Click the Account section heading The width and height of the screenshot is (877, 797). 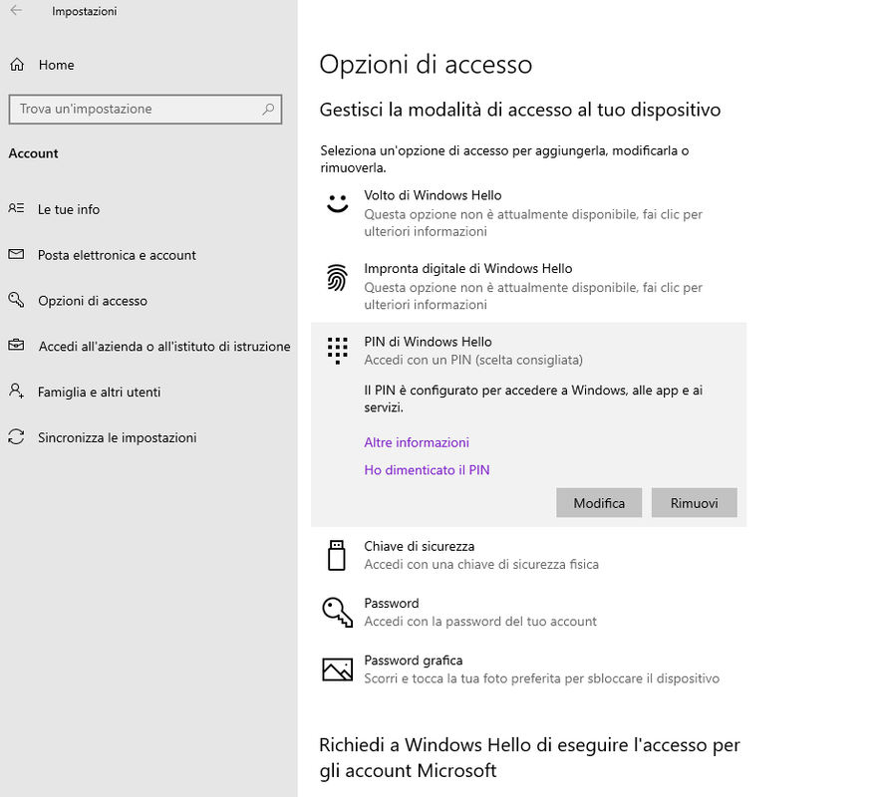point(33,153)
